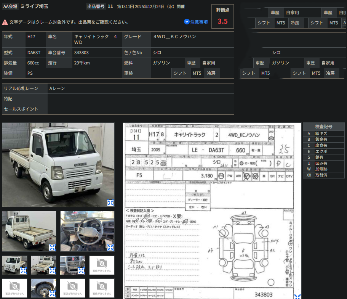Screen dimensions: 347x299
Task: Open the rear truck-bed medium photo
Action: coord(29,231)
